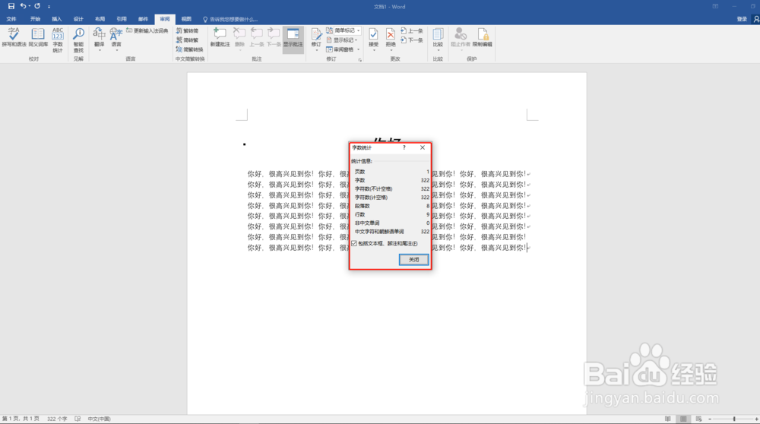
Task: Switch to web layout view icon
Action: point(699,419)
